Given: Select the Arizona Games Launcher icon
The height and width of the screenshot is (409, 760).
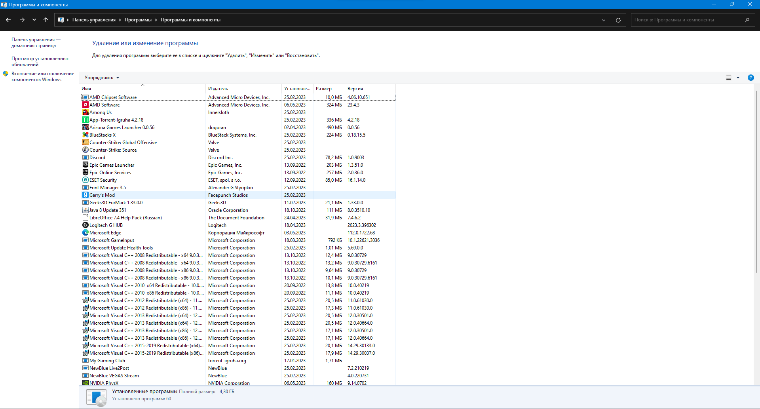Looking at the screenshot, I should pos(85,127).
